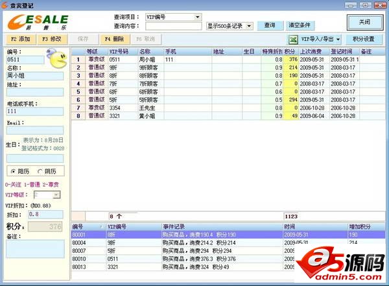Click the 事件记录 column header

click(222, 227)
